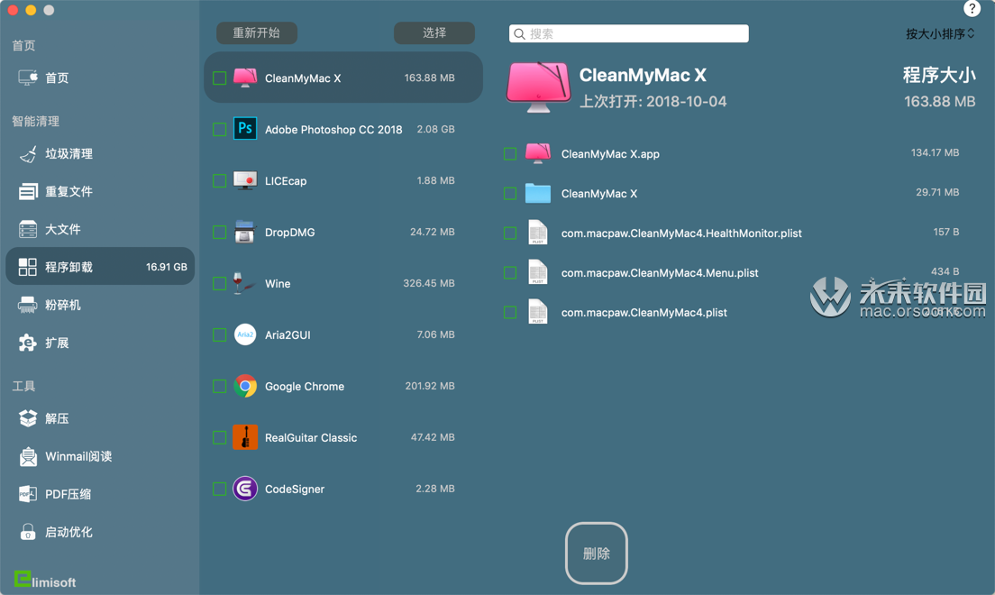
Task: Check the CleanMyMac X folder checkbox
Action: click(510, 194)
